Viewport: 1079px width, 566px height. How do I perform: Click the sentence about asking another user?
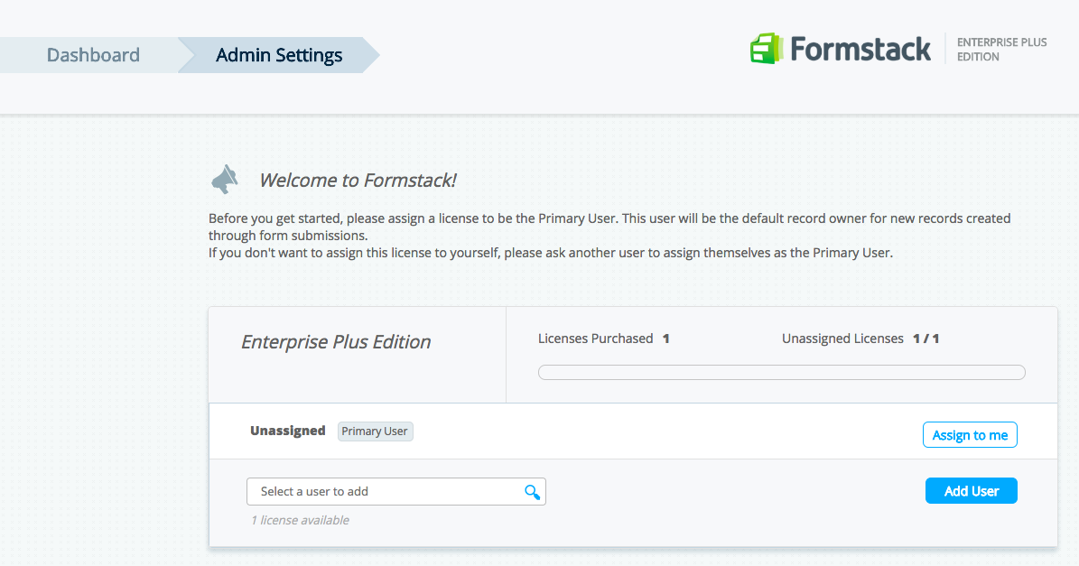tap(550, 253)
